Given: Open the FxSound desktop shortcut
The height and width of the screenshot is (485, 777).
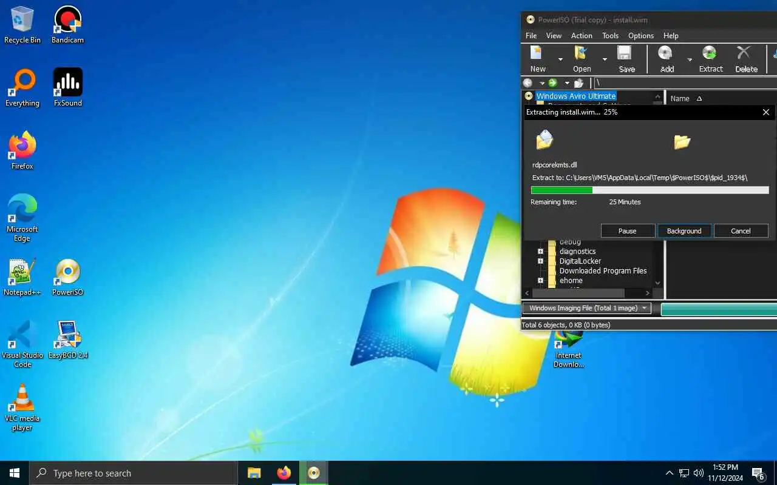Looking at the screenshot, I should tap(67, 88).
